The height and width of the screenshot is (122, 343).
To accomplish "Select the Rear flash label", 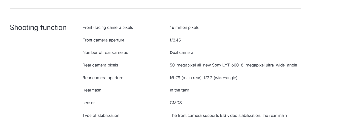I will [x=92, y=90].
